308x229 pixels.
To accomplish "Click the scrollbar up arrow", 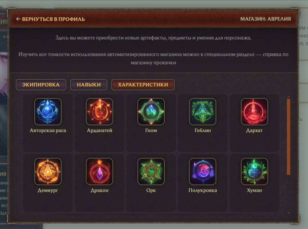I will click(x=289, y=97).
